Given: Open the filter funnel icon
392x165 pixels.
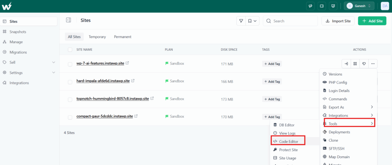Looking at the screenshot, I should [241, 21].
